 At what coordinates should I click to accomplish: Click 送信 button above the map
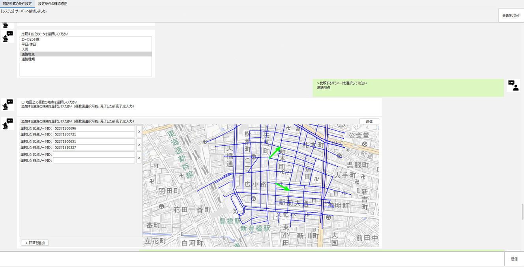tap(369, 122)
